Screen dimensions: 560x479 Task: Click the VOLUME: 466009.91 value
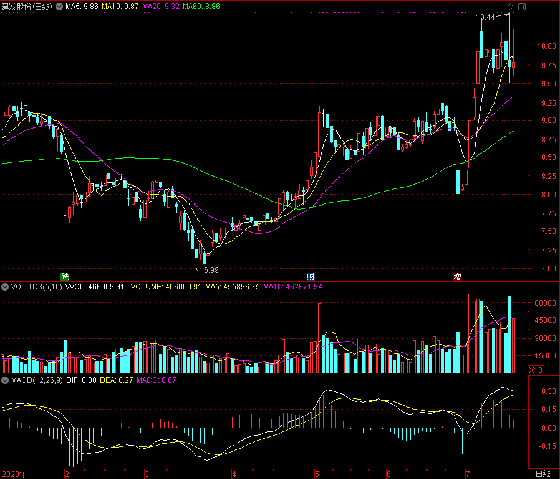pos(166,287)
